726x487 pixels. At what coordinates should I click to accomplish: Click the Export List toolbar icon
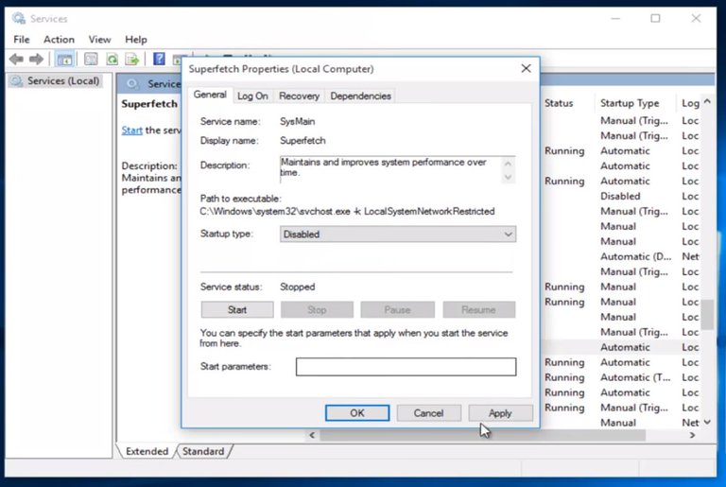point(132,60)
